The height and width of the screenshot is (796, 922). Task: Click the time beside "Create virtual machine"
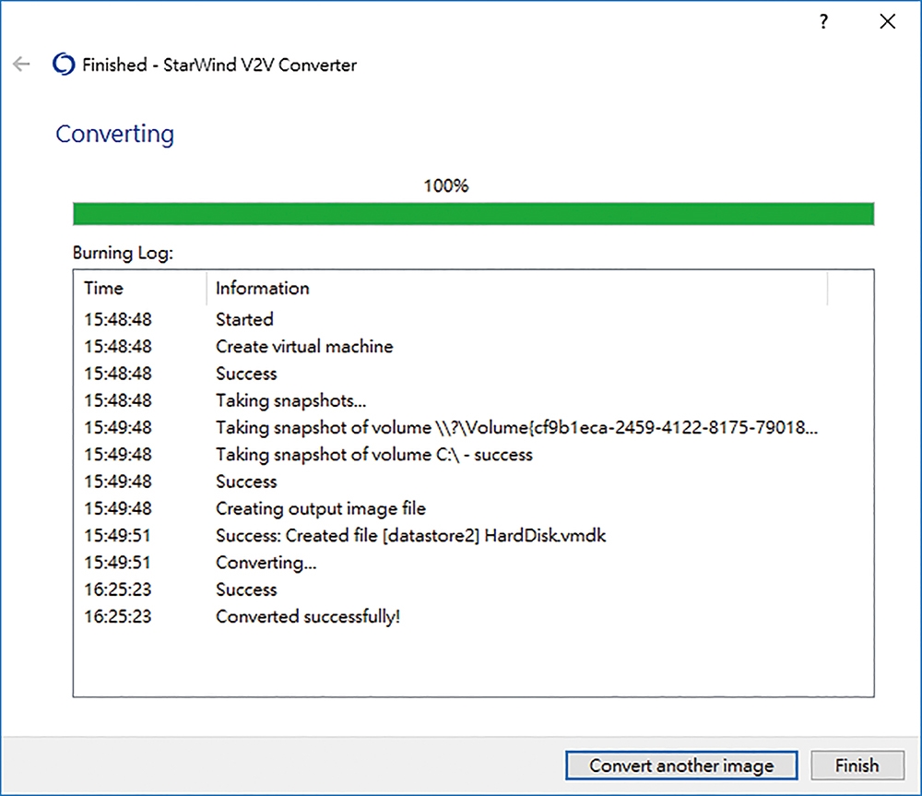click(x=118, y=347)
